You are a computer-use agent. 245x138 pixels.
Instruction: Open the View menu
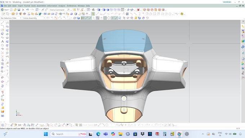coord(14,6)
